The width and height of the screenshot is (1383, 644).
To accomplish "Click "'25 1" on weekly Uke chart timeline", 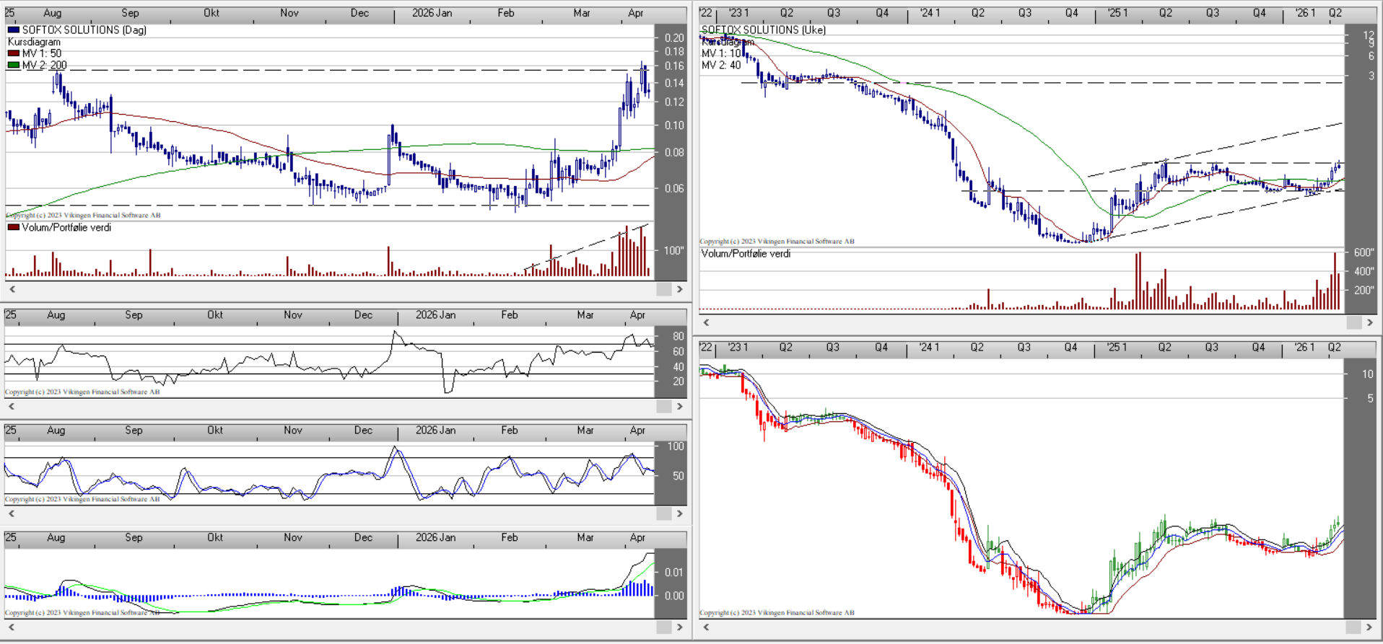I will point(1117,13).
